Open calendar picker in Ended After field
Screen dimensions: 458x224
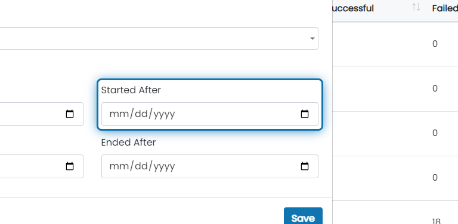(305, 166)
